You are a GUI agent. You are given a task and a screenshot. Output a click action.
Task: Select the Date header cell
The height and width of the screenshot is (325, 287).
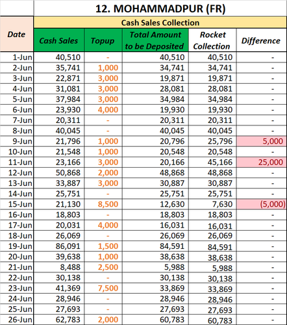(x=17, y=34)
